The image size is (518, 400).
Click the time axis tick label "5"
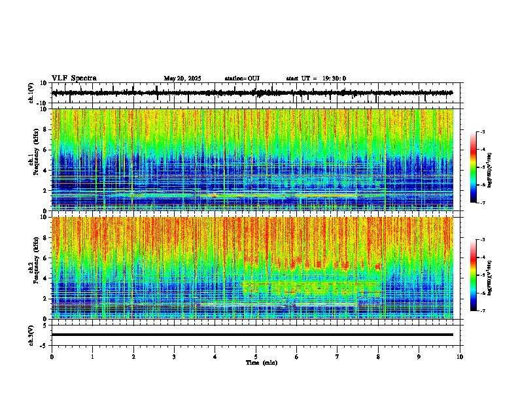pyautogui.click(x=256, y=357)
